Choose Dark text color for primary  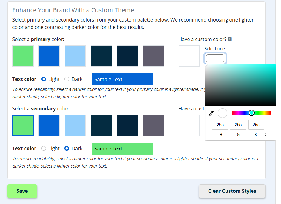[66, 79]
